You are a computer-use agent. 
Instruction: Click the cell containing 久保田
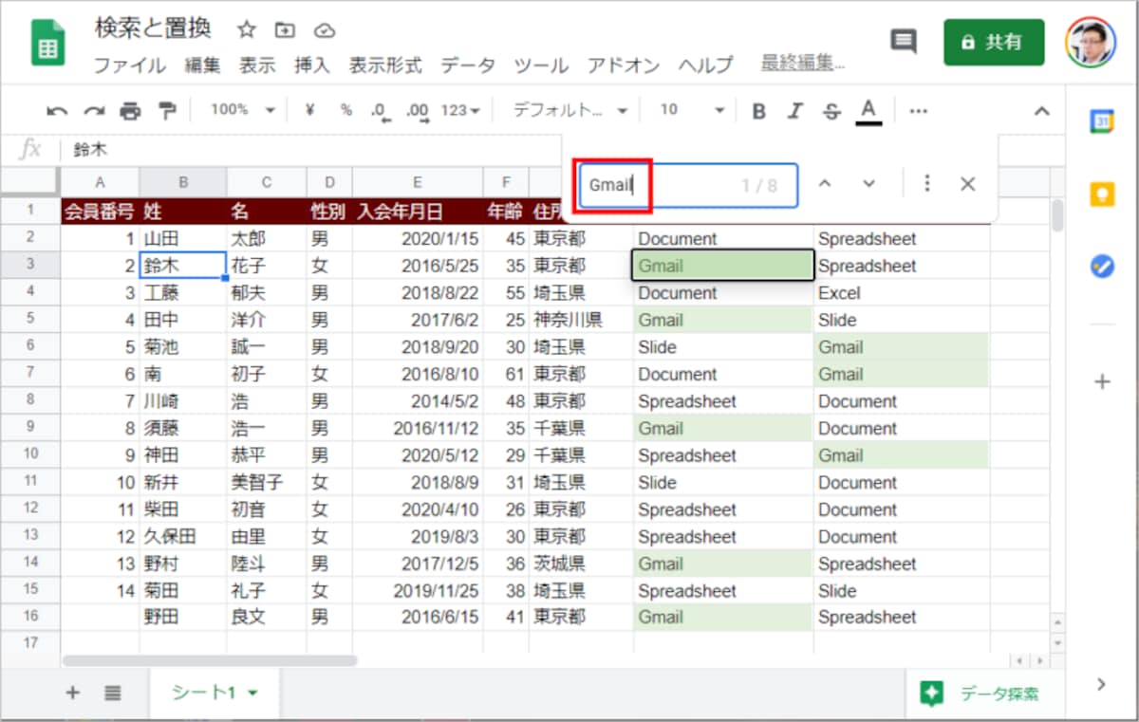coord(182,536)
